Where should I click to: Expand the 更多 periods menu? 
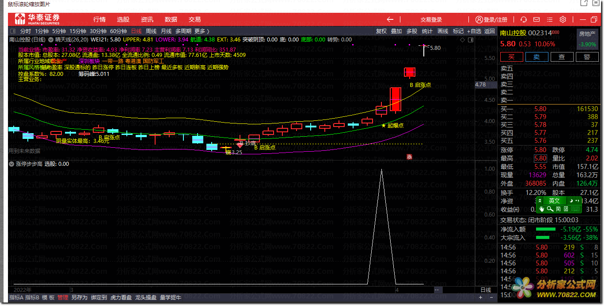(202, 31)
